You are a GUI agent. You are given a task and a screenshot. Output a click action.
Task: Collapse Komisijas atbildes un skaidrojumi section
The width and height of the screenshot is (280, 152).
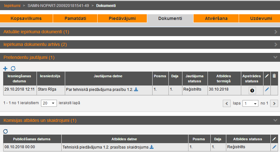coord(276,120)
